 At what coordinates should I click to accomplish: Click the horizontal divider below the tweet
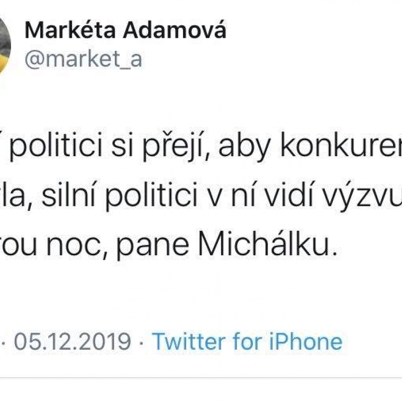click(201, 378)
